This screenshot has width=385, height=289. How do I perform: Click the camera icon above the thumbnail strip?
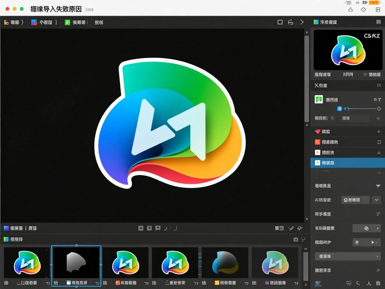point(295,239)
